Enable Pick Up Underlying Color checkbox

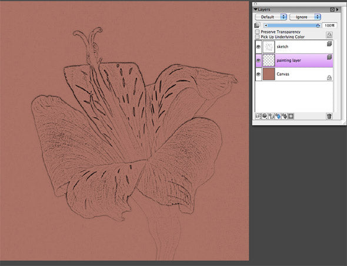point(258,36)
